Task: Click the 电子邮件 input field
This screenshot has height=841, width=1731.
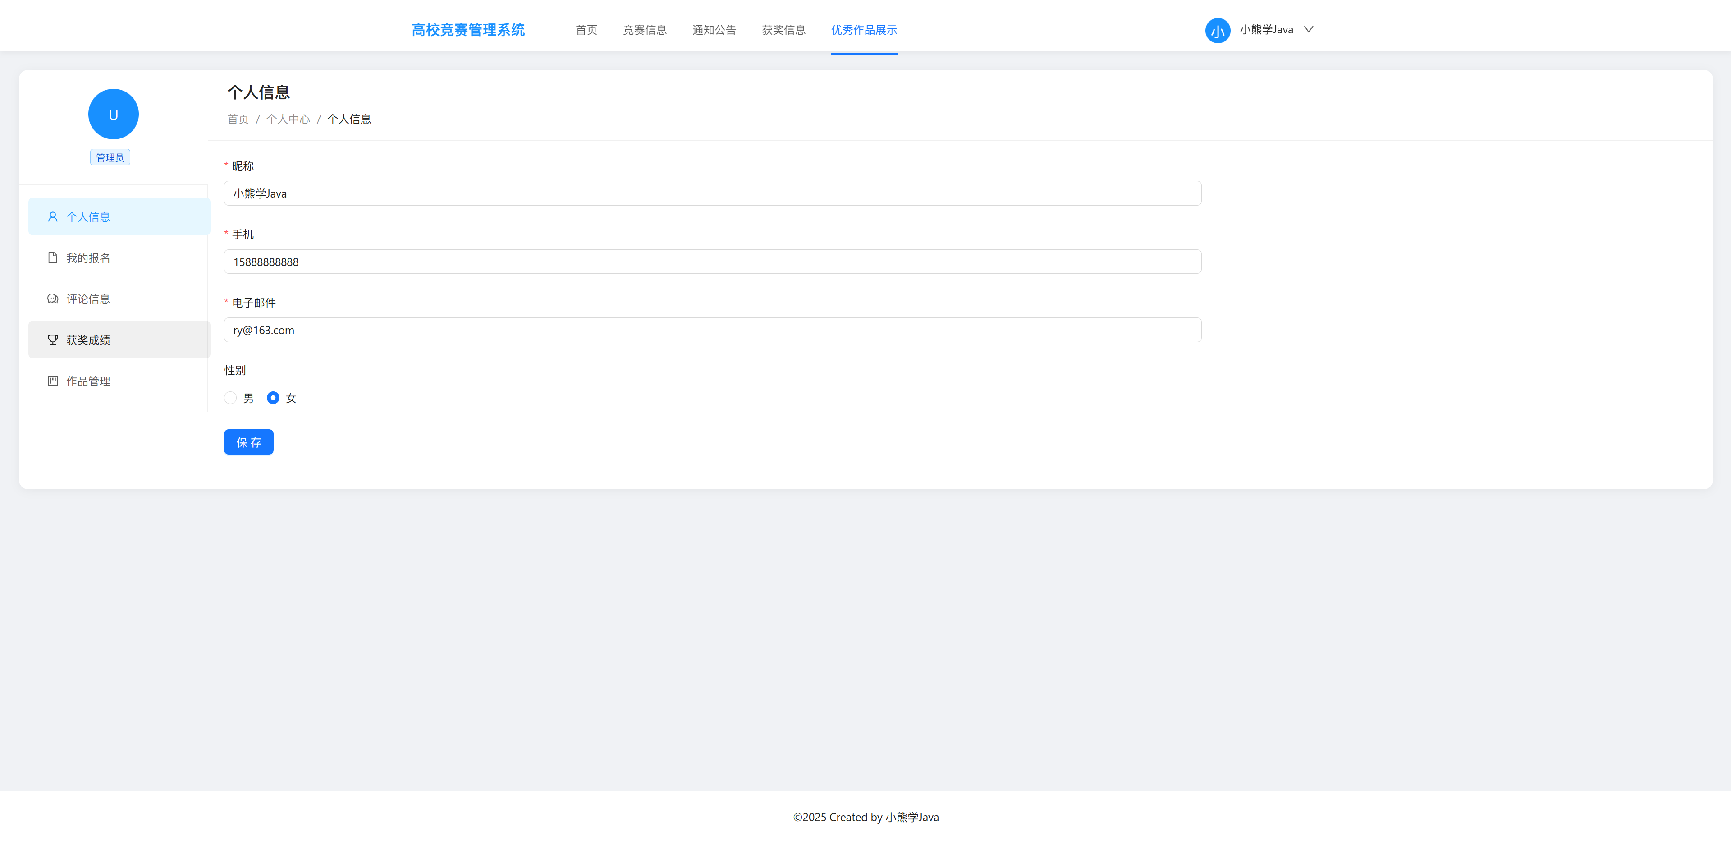Action: pyautogui.click(x=712, y=330)
